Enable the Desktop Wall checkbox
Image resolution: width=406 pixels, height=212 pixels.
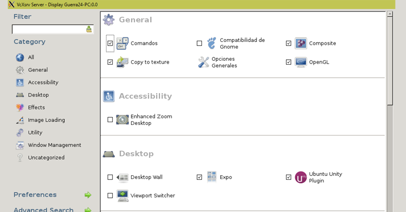(110, 177)
